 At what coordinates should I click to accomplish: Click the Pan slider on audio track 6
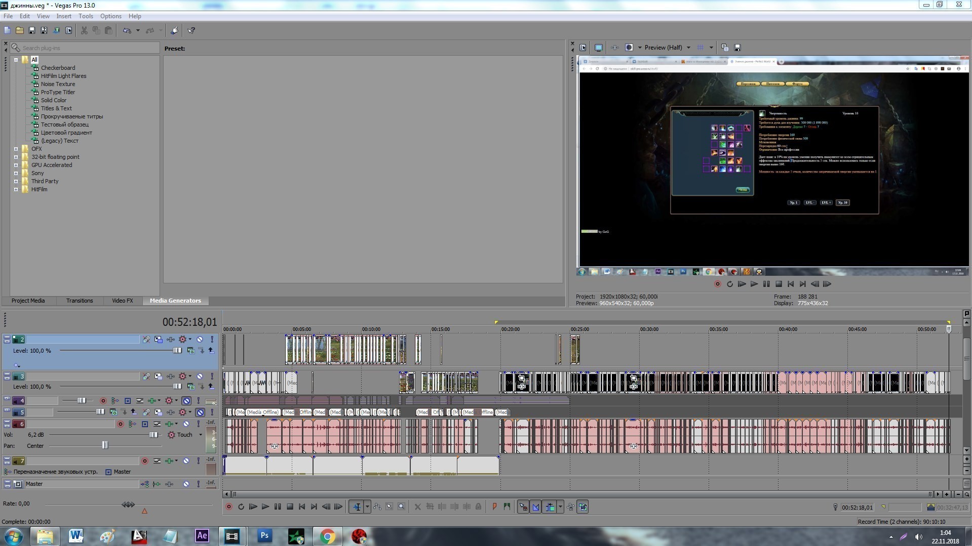click(105, 445)
